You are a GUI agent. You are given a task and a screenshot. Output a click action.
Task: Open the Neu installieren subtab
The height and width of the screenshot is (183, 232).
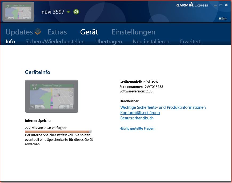(x=151, y=41)
